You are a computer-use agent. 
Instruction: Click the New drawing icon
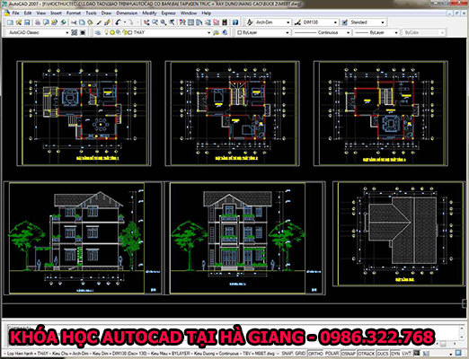click(10, 22)
